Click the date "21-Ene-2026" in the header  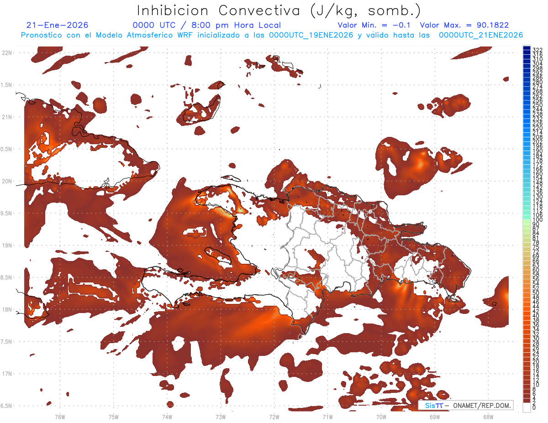(58, 25)
